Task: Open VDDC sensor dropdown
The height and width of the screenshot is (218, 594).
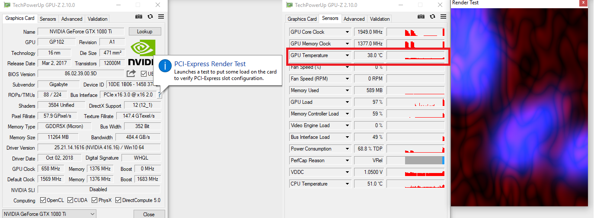Action: click(x=347, y=172)
